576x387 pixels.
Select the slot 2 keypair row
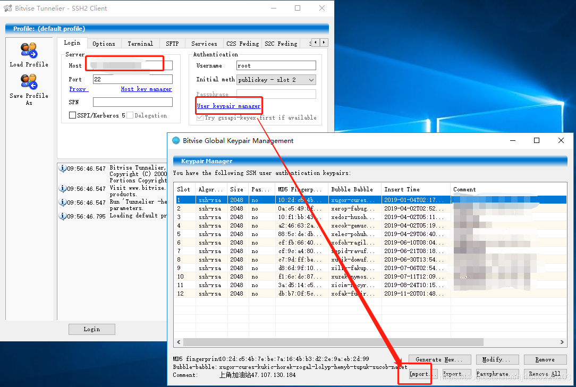tap(239, 208)
